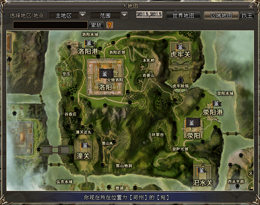
Task: Click the 谷春庄 label
Action: [x=70, y=114]
